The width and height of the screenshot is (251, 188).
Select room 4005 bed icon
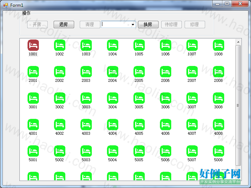click(x=139, y=125)
